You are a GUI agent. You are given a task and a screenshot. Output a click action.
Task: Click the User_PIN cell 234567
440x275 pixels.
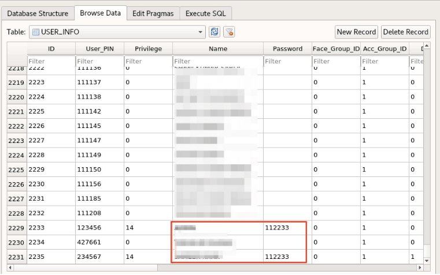point(99,257)
